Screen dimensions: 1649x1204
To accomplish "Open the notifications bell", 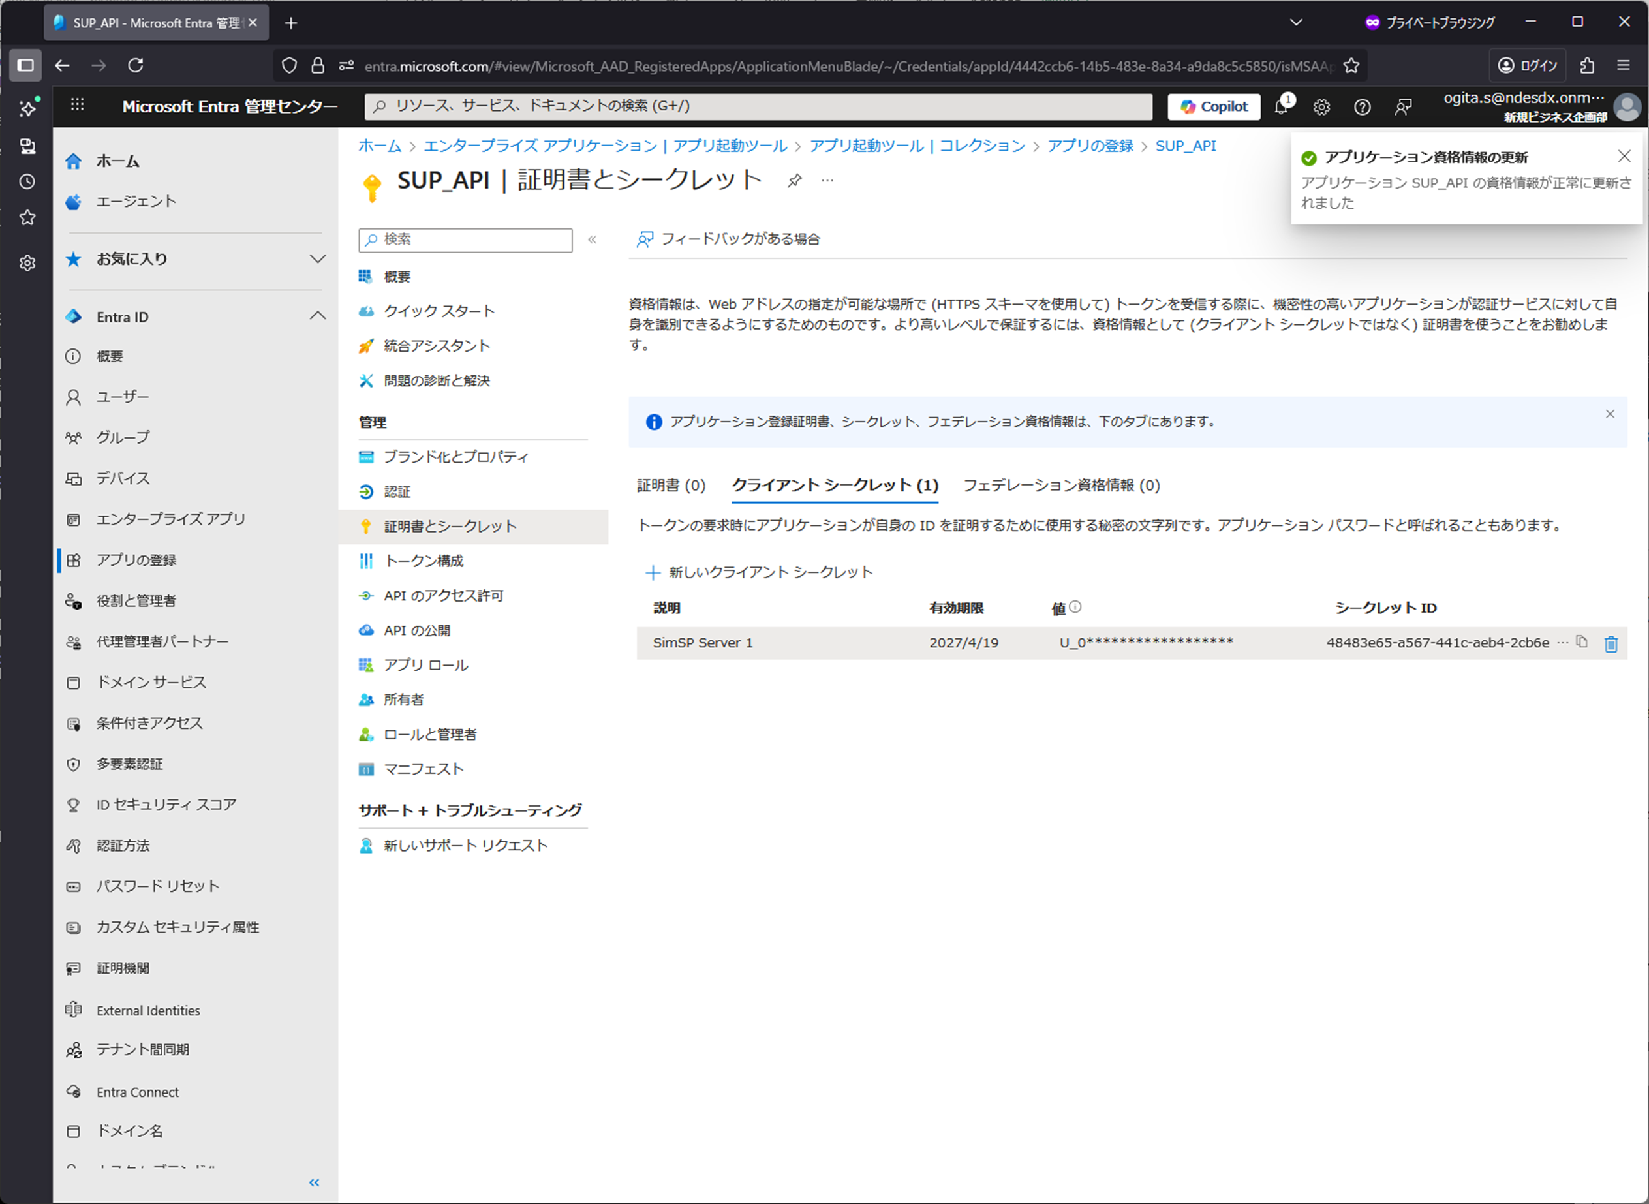I will coord(1281,106).
